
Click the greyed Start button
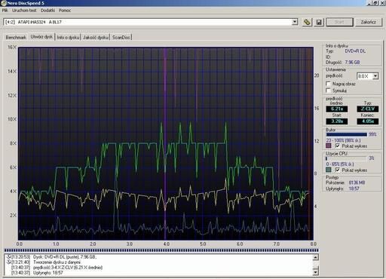tap(339, 22)
